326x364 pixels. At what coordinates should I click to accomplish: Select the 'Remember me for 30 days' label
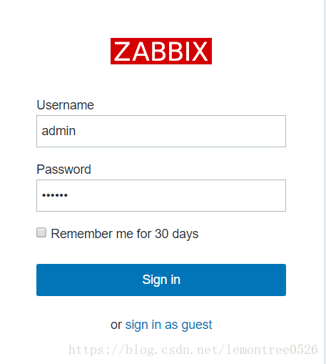[125, 234]
